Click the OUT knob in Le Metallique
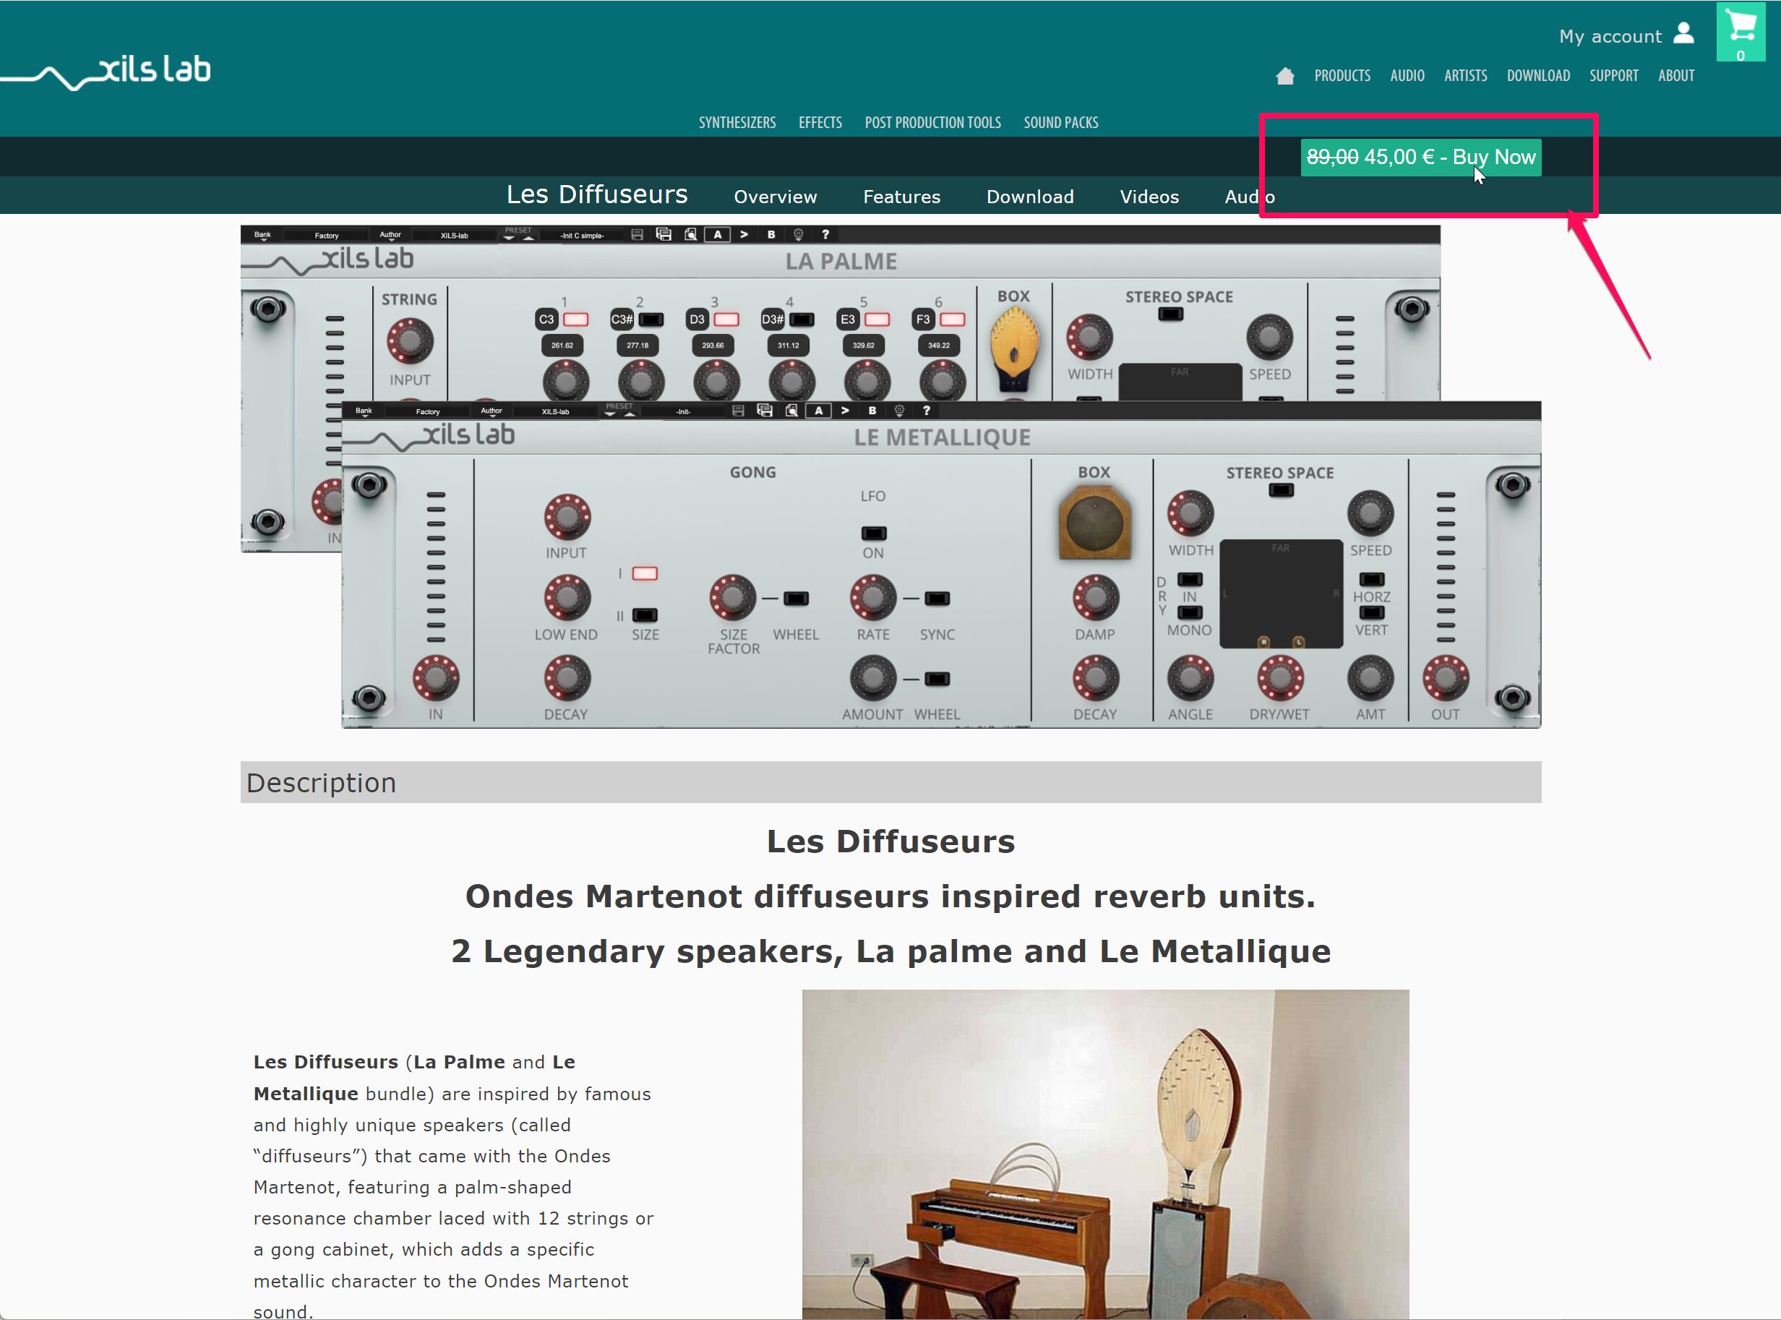Image resolution: width=1781 pixels, height=1320 pixels. [x=1446, y=678]
